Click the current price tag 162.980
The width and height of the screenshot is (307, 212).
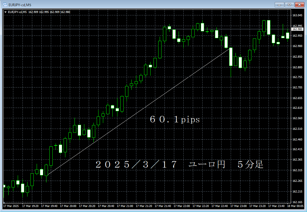point(297,29)
